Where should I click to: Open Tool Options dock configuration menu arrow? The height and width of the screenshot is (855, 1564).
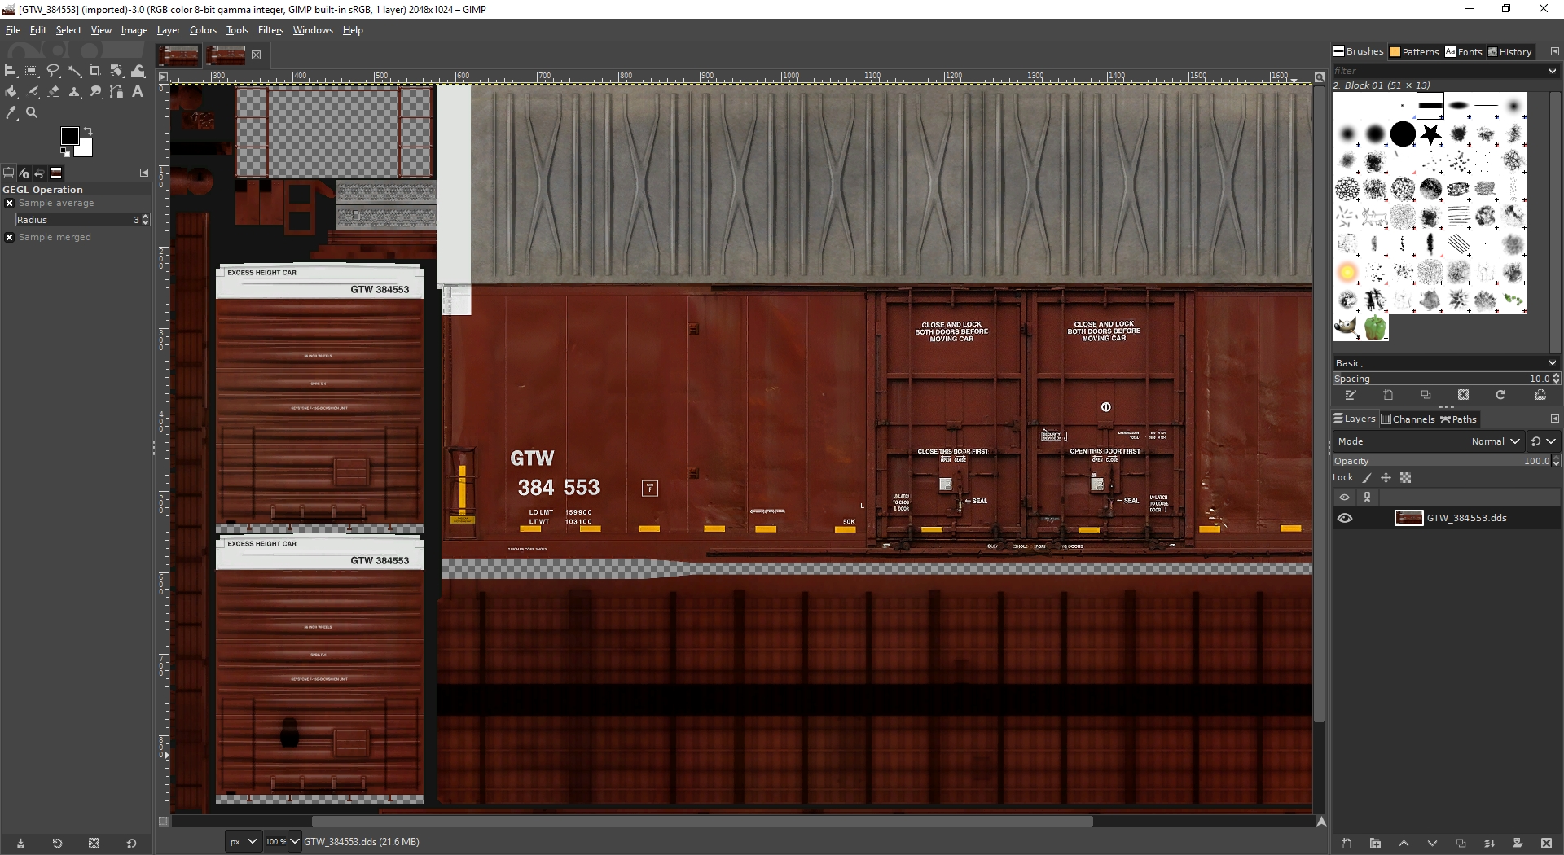144,173
